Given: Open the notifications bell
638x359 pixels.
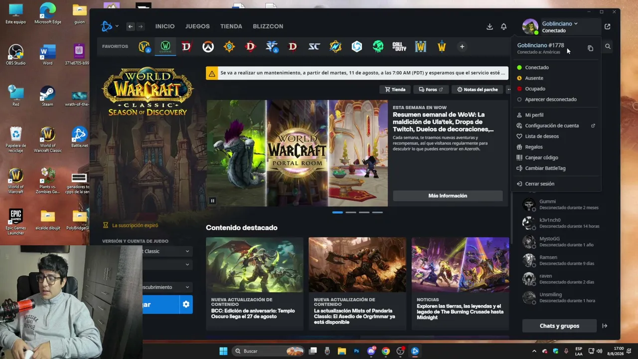Looking at the screenshot, I should coord(504,26).
